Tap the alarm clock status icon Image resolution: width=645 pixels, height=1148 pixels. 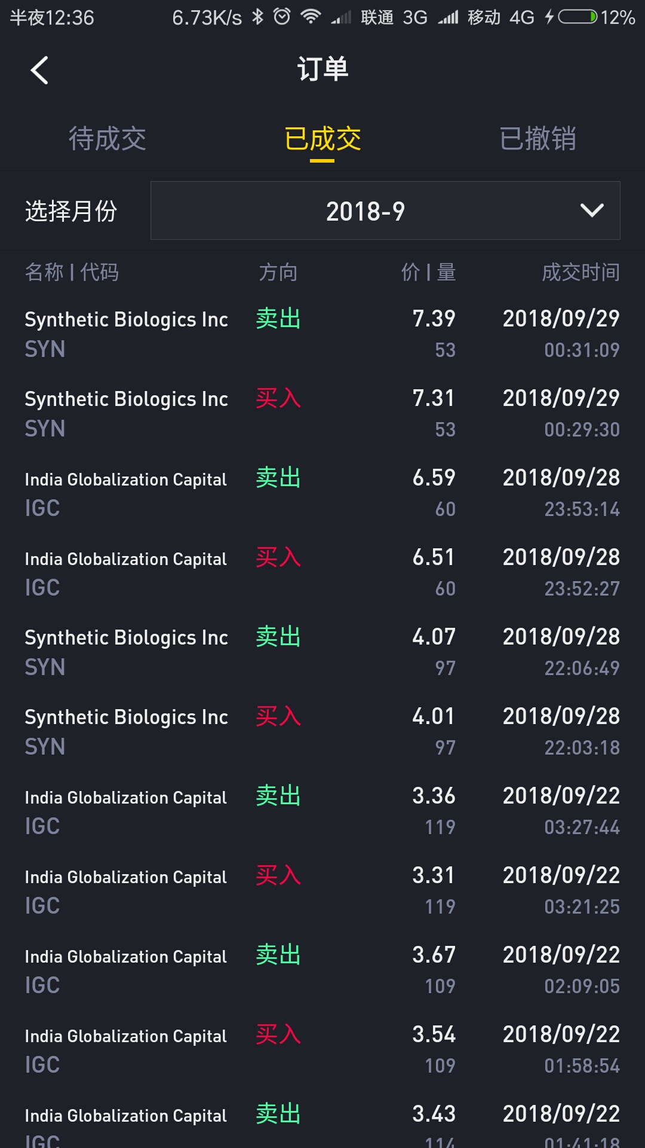pos(282,17)
